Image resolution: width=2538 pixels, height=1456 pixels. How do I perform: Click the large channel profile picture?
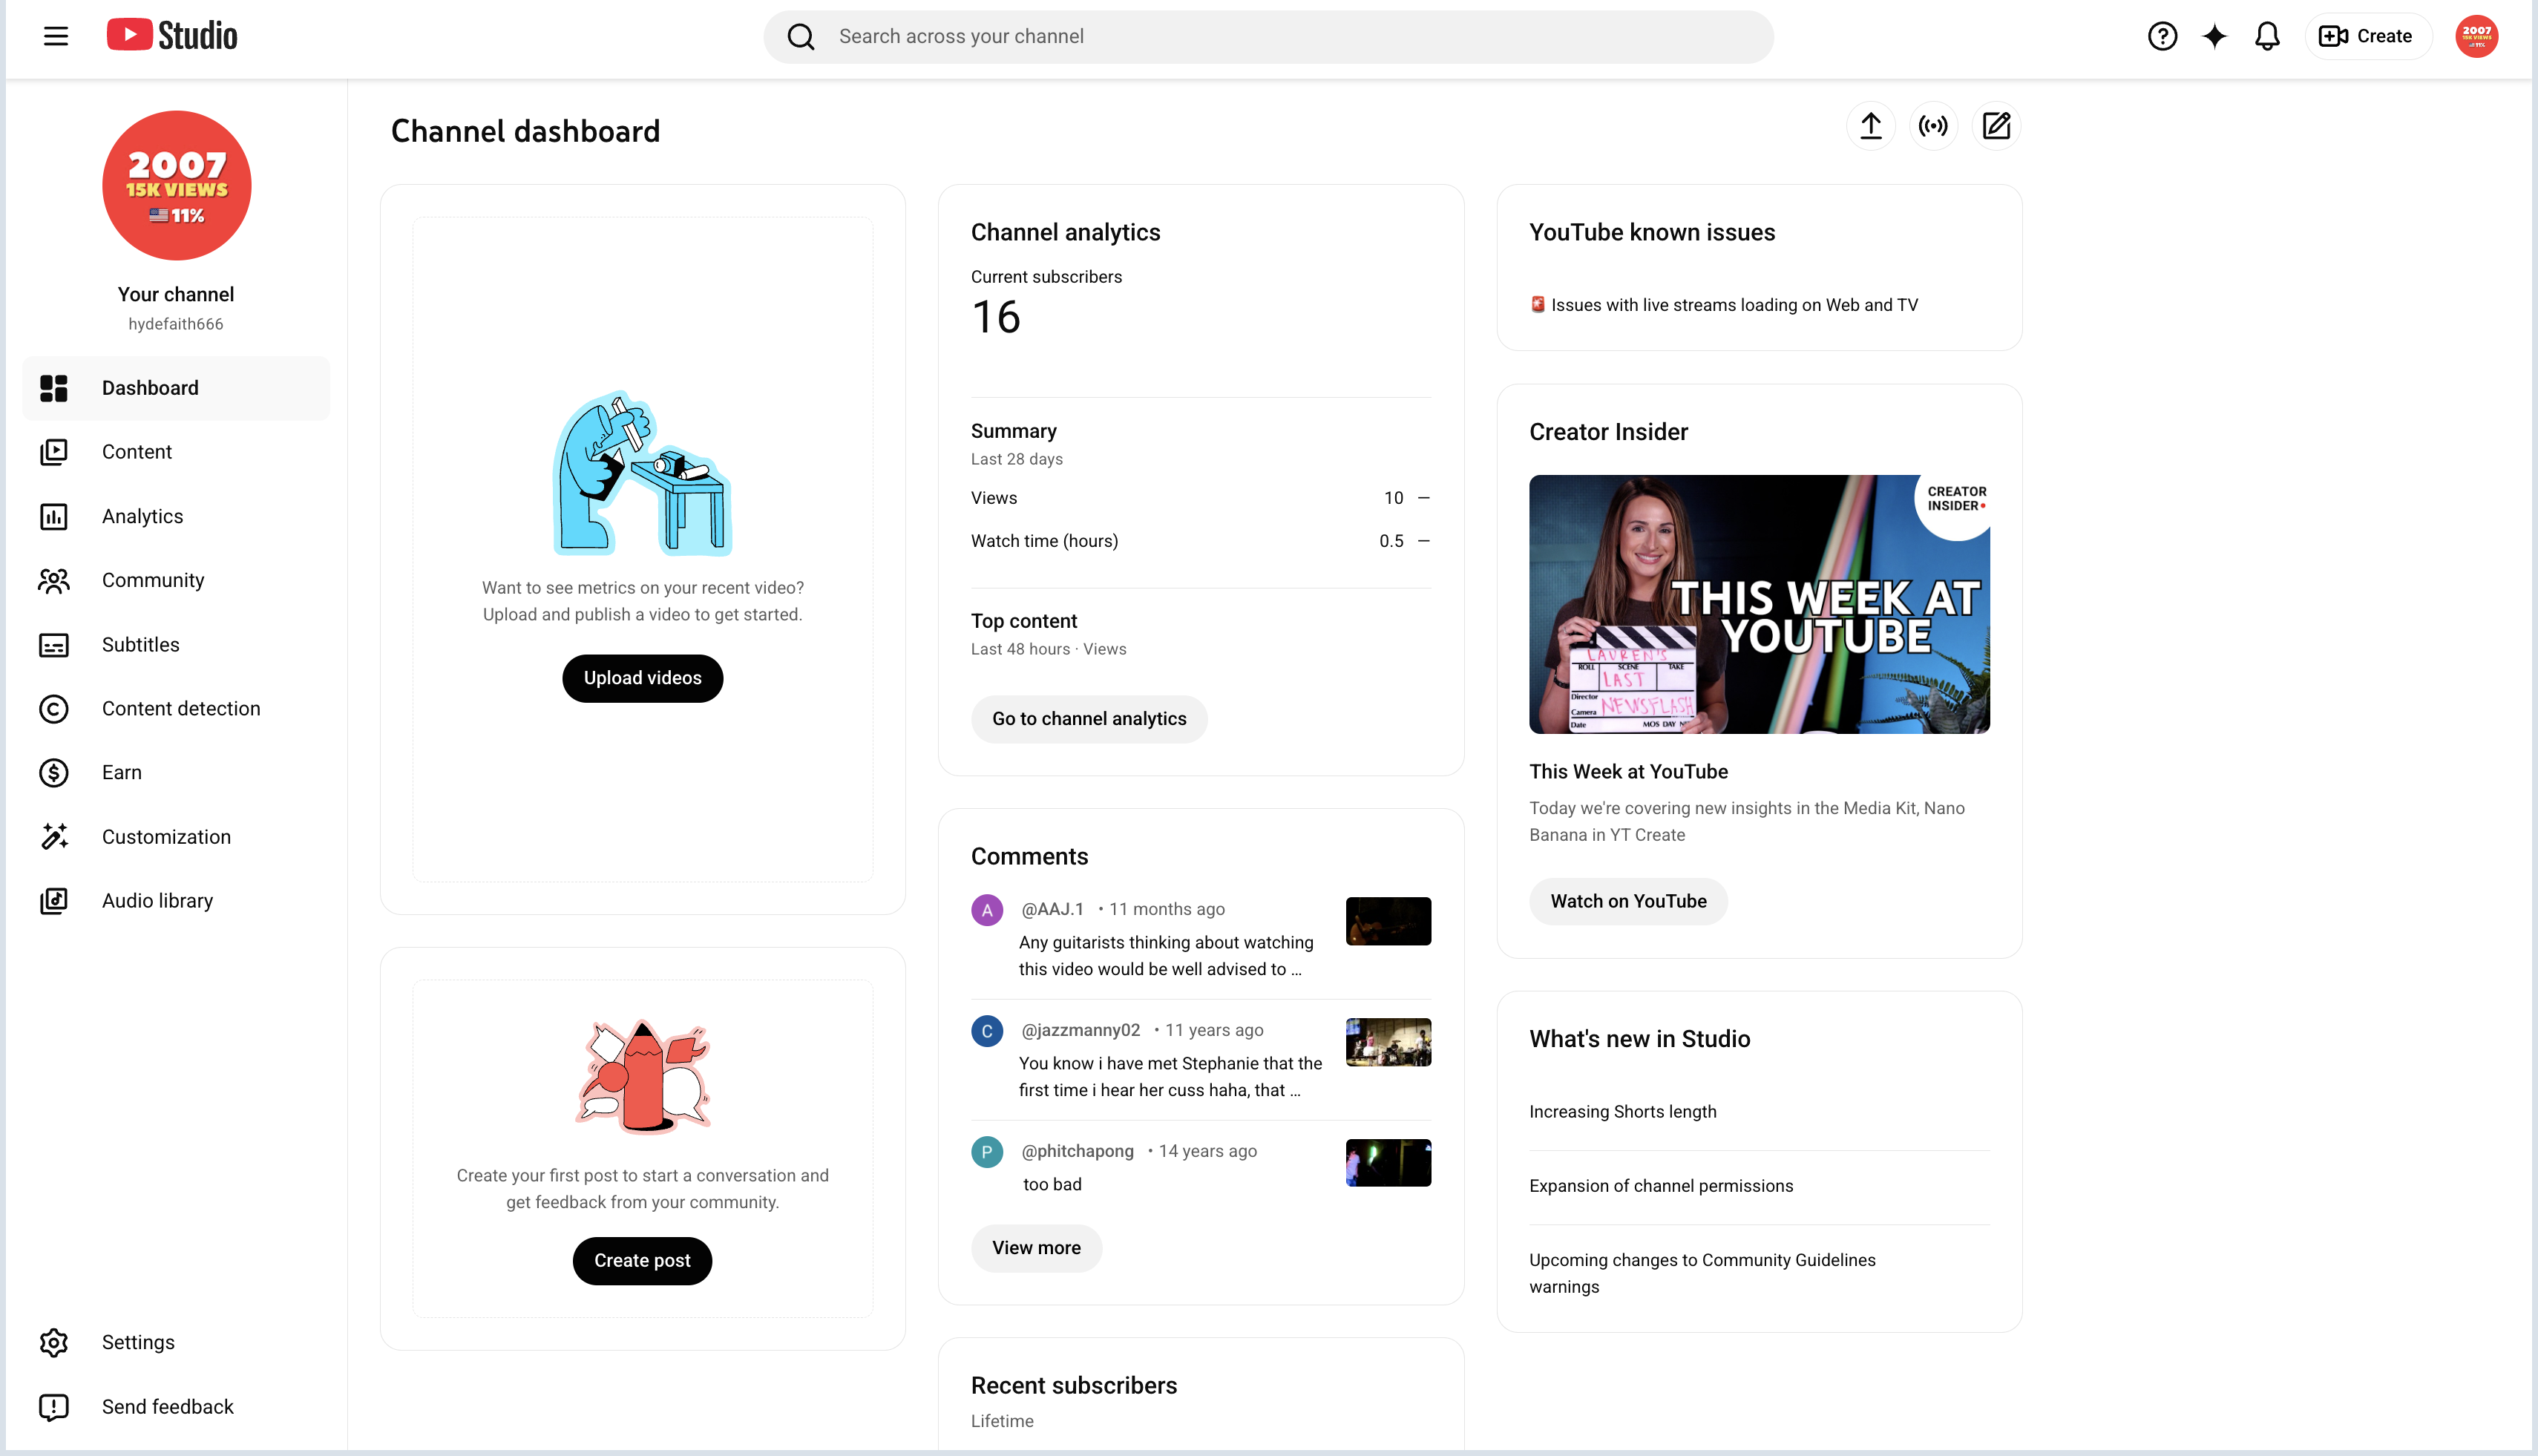176,186
